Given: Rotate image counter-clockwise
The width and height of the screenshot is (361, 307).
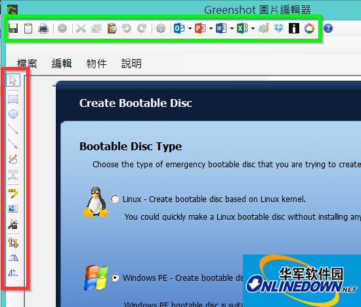Looking at the screenshot, I should click(13, 273).
